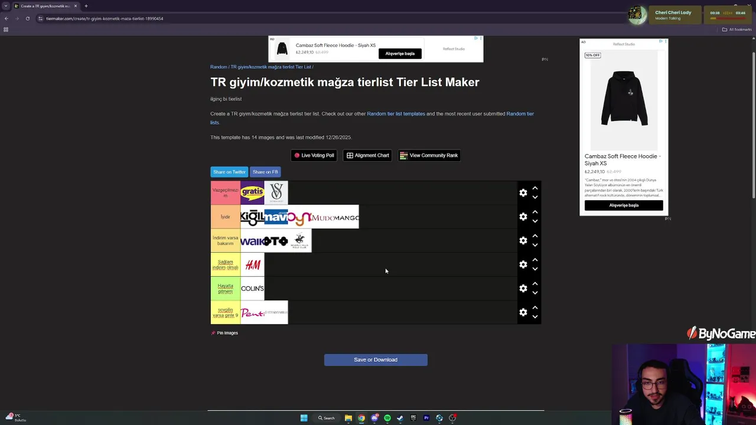Click Alışverişe başla in top banner ad

[x=400, y=54]
